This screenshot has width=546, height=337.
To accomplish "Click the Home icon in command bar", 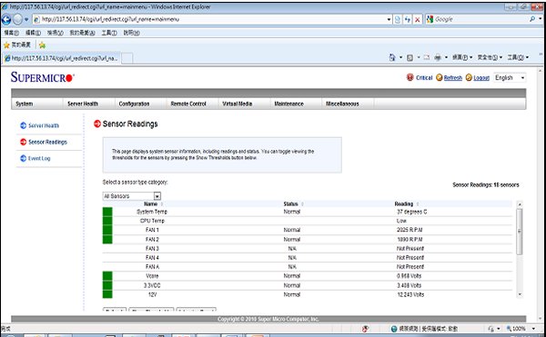I will (x=392, y=57).
